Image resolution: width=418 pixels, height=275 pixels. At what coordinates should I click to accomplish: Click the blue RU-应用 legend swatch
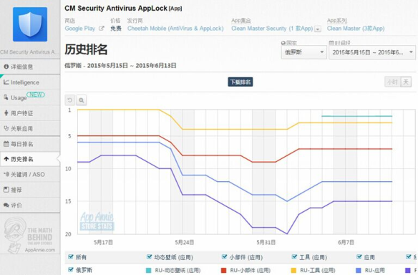click(359, 270)
